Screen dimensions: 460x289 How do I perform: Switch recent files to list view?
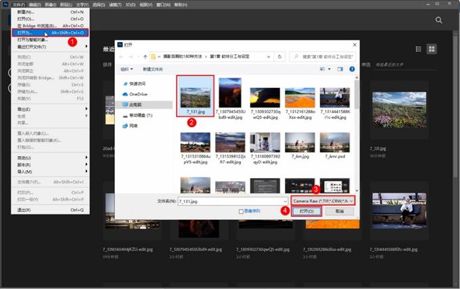click(x=418, y=49)
